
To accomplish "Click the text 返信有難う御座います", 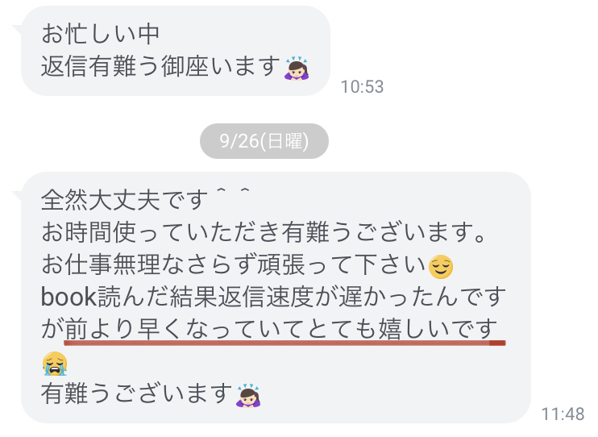I will [x=160, y=67].
